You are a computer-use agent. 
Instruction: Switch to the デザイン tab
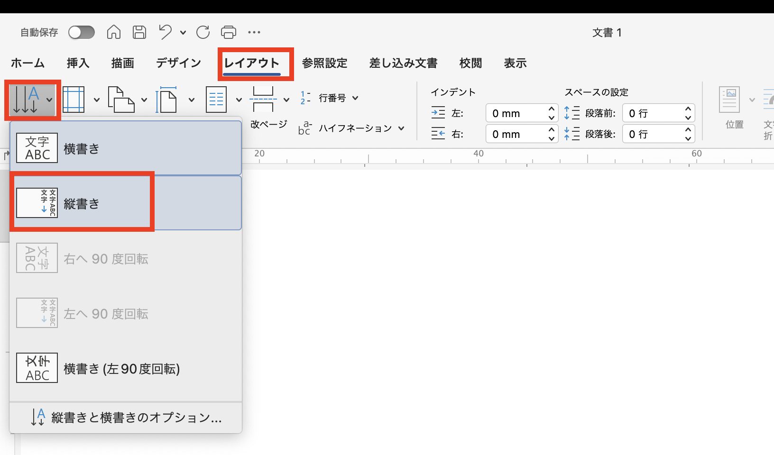pyautogui.click(x=179, y=63)
